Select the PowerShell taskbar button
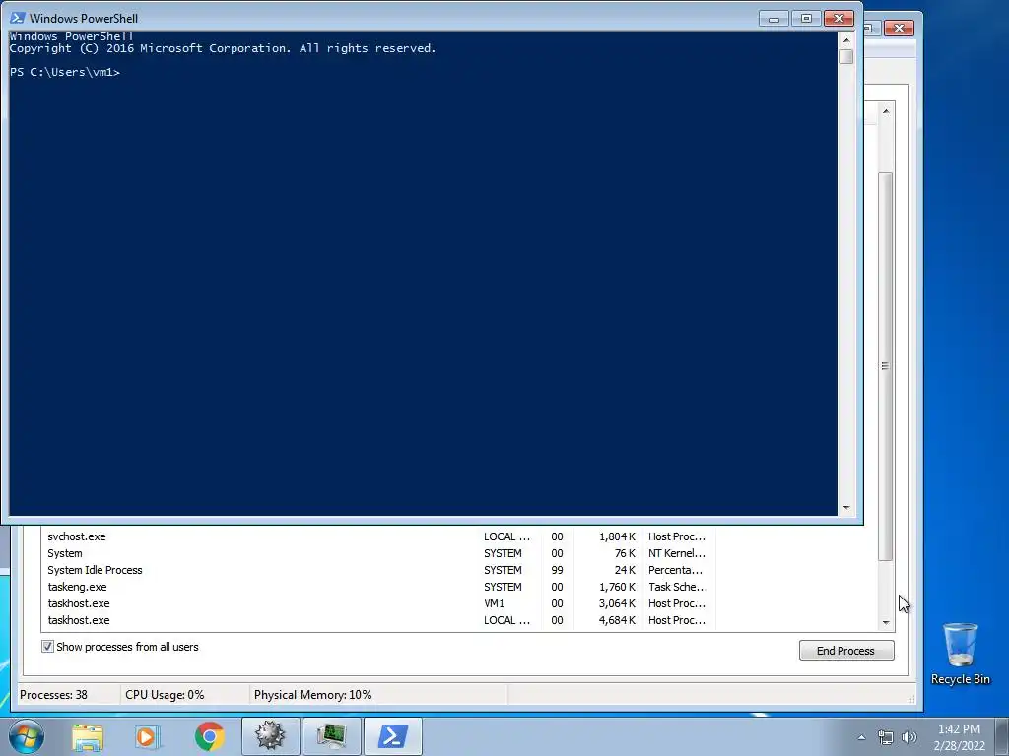 [x=393, y=736]
